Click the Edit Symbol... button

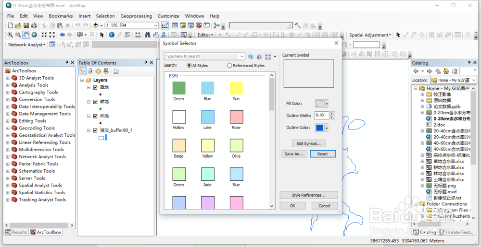[309, 143]
